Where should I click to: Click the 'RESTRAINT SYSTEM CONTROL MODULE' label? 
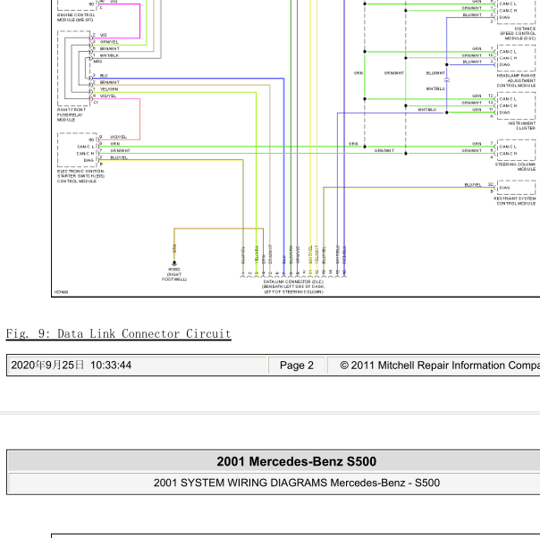point(515,201)
